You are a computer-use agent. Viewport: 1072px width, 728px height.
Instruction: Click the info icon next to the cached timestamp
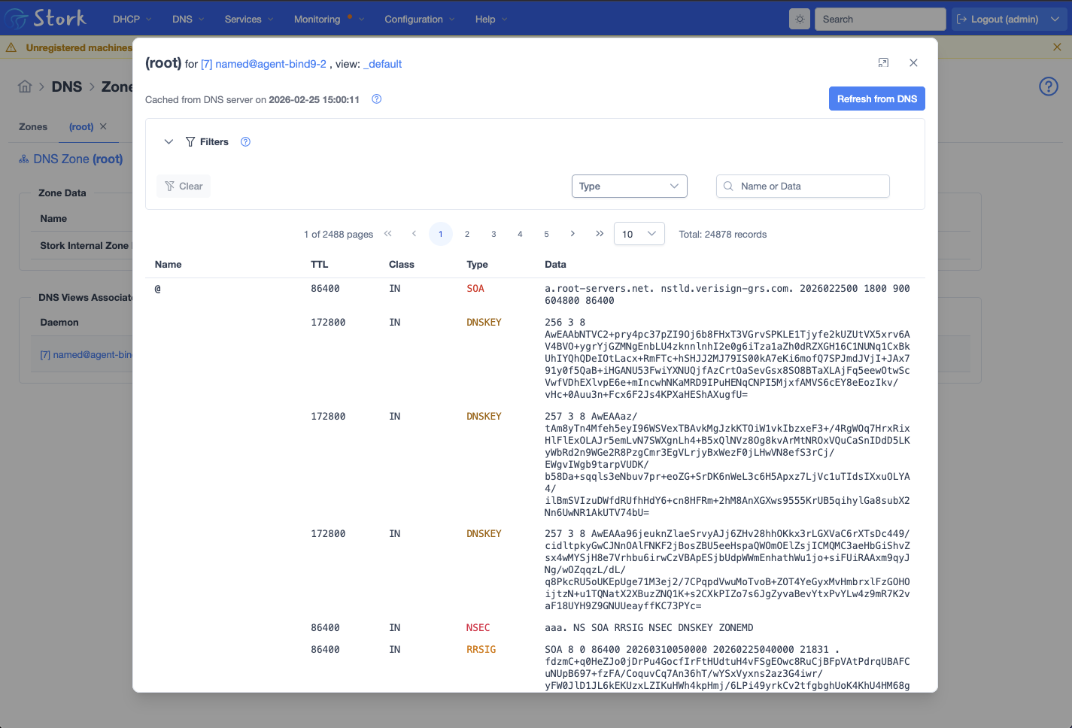tap(376, 99)
